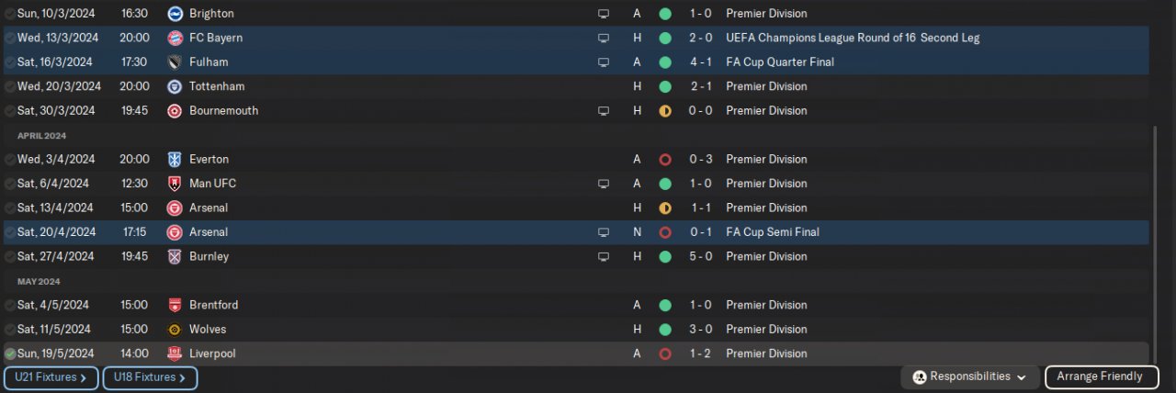Click the yellow draw indicator on Bournemouth row
This screenshot has width=1176, height=393.
(x=665, y=111)
